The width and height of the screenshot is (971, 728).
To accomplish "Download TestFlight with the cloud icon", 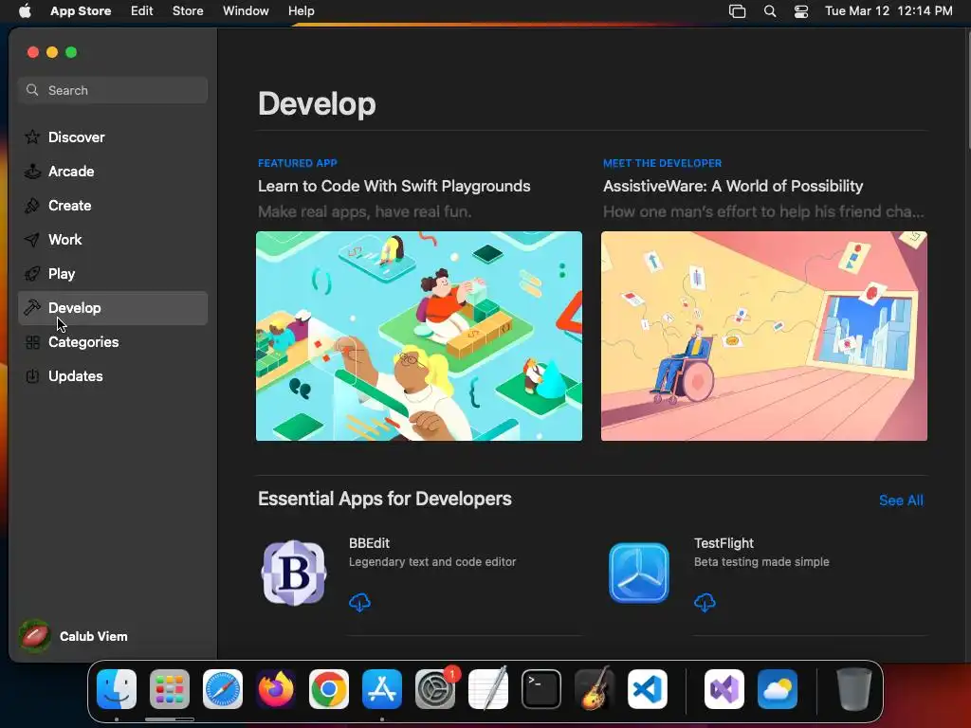I will (x=705, y=602).
